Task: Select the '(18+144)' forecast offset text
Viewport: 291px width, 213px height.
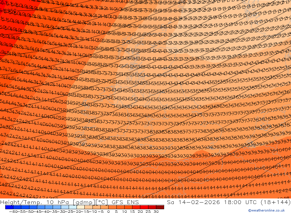Action: [x=276, y=202]
